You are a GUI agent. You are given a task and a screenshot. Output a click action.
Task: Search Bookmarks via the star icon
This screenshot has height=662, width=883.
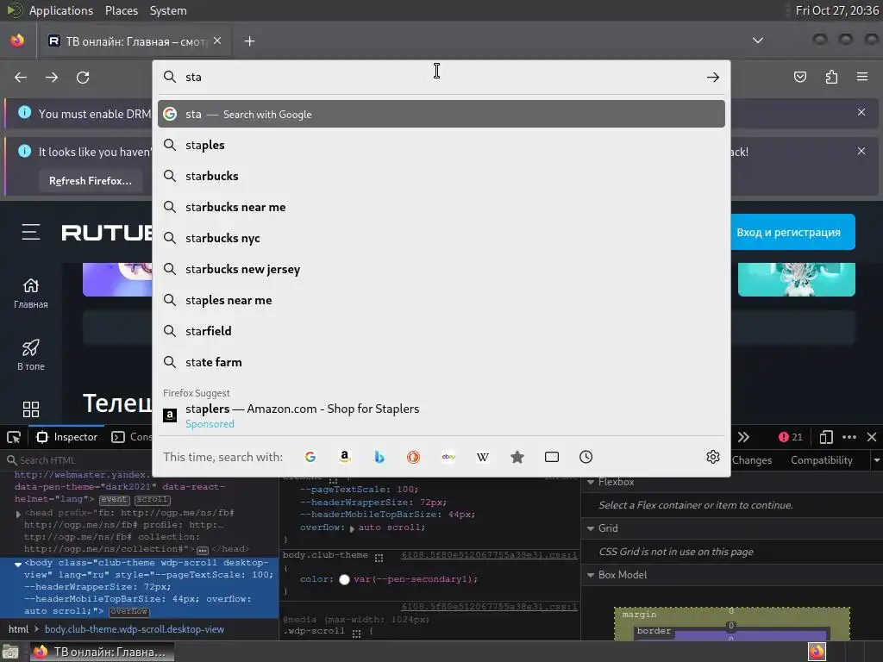click(517, 457)
